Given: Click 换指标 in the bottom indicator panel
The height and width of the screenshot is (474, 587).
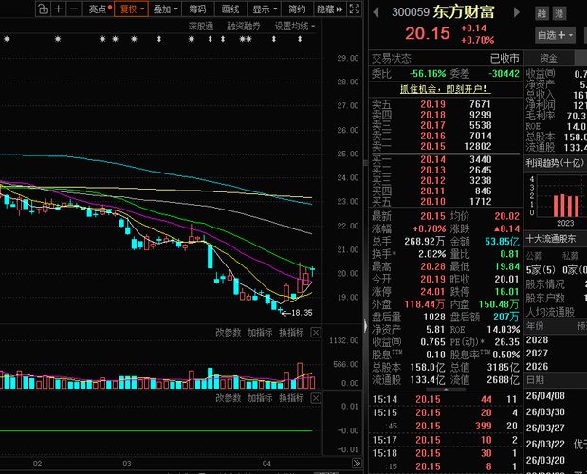Looking at the screenshot, I should click(291, 398).
